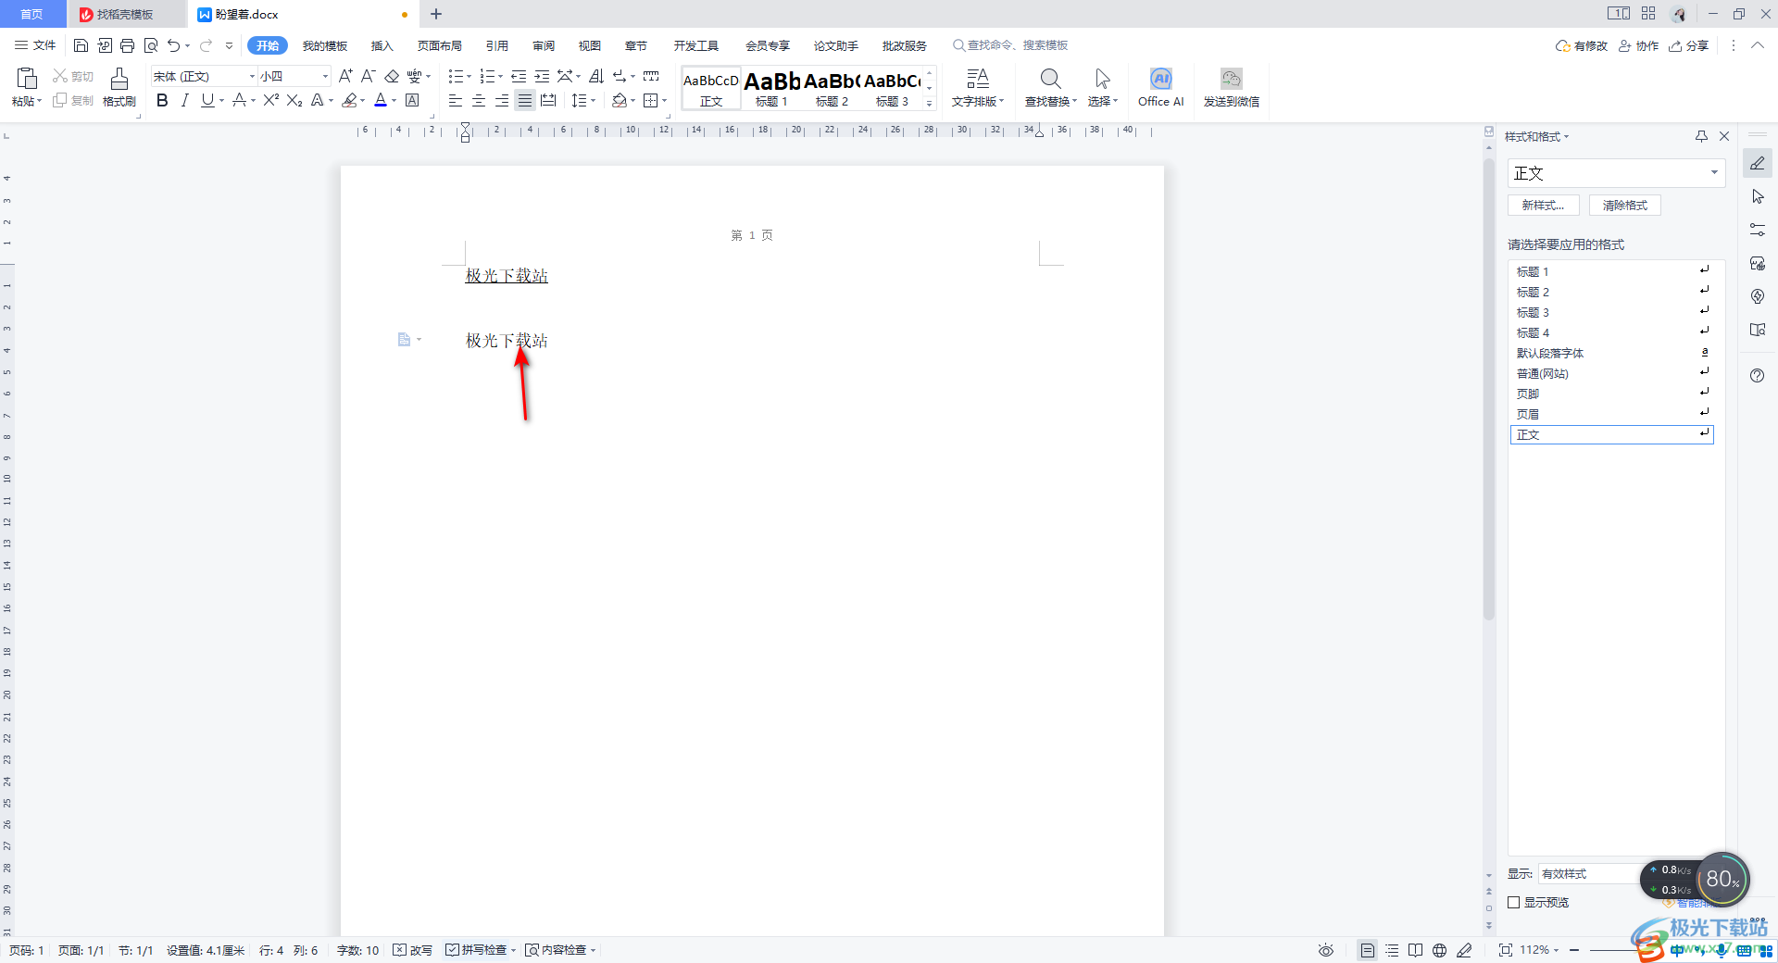Open 查找替换 find and replace
Screen dimensions: 1778x963
pos(1050,87)
